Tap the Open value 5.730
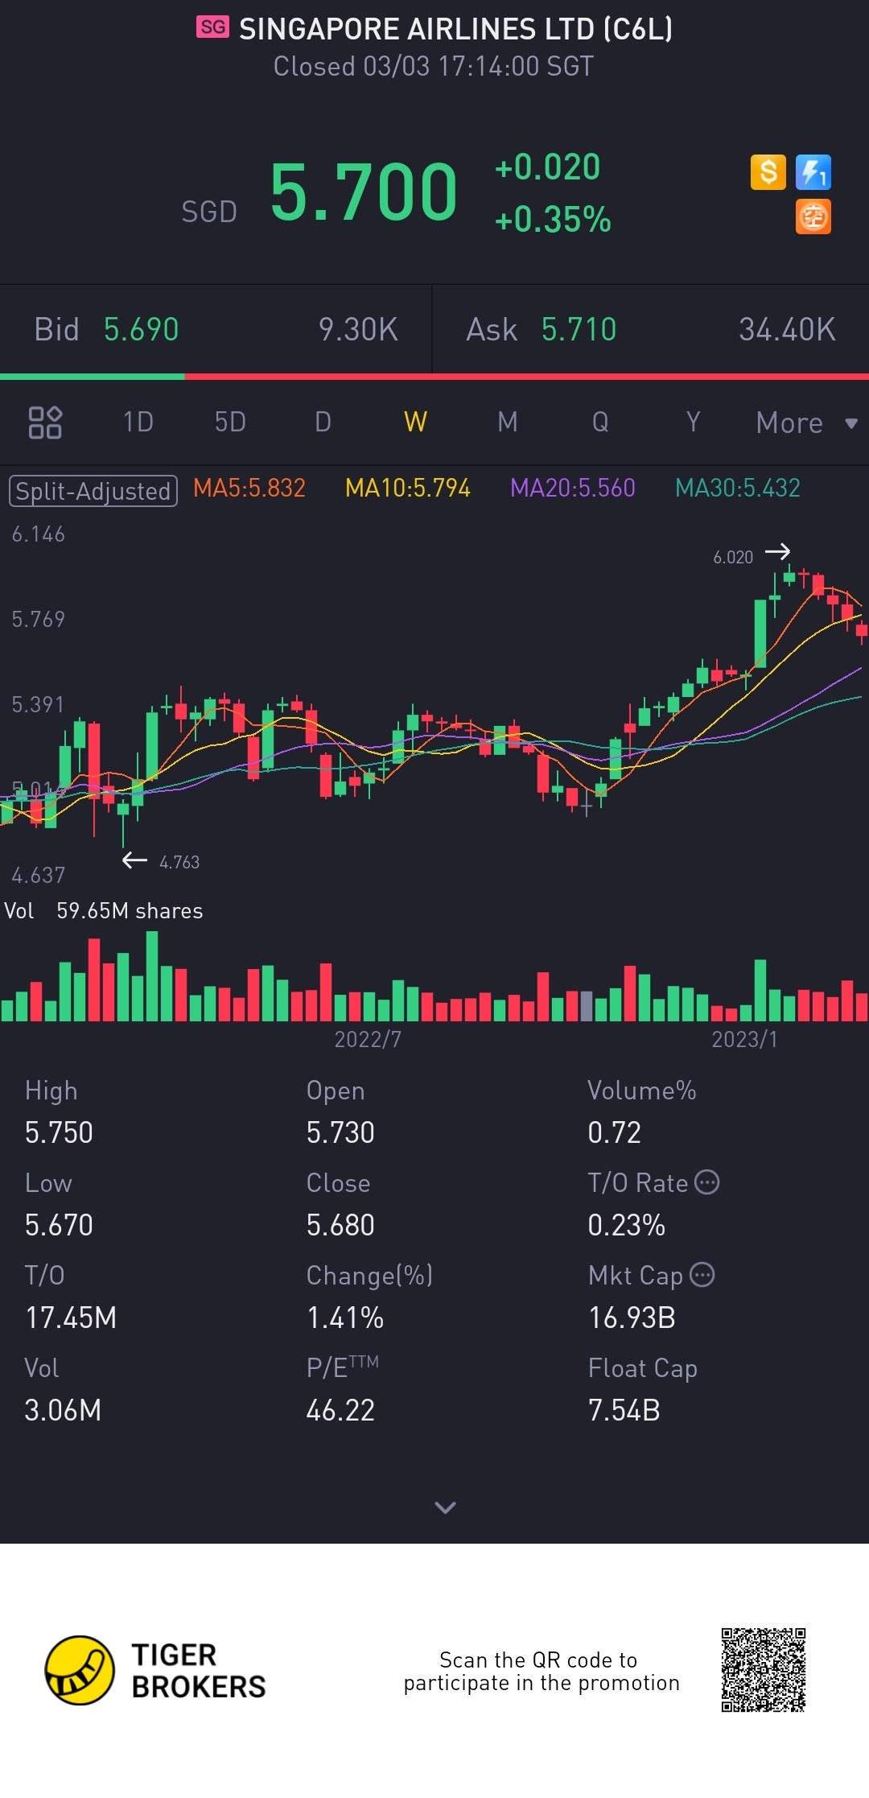This screenshot has width=869, height=1798. tap(340, 1132)
